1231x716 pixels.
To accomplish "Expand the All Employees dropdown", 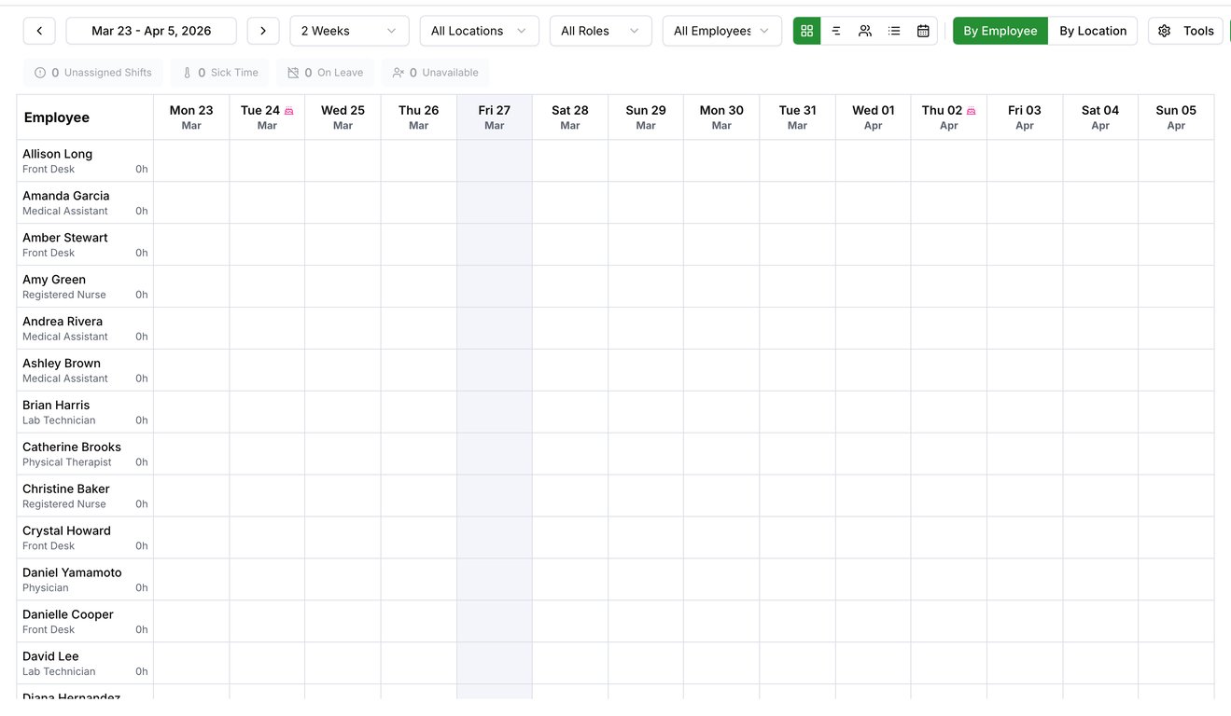I will (721, 31).
